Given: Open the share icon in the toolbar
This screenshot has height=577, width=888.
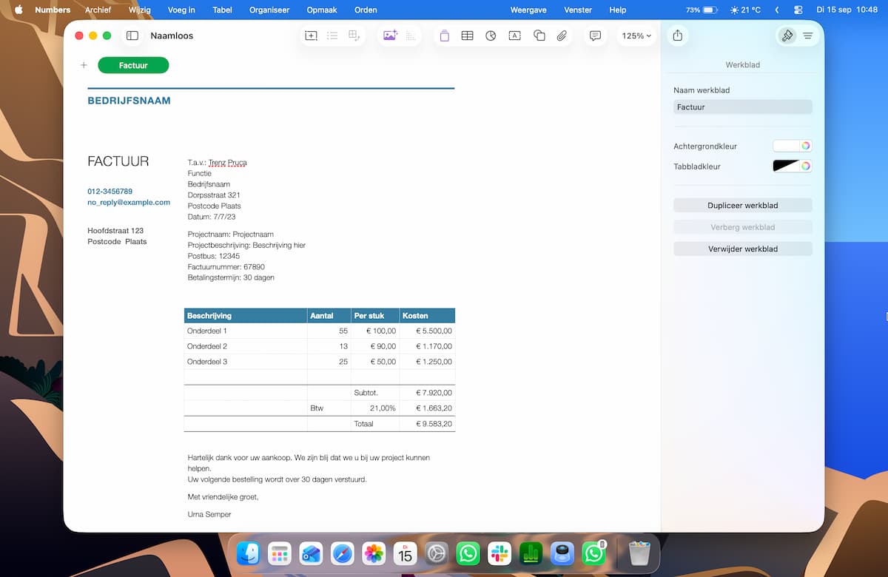Looking at the screenshot, I should coord(677,36).
